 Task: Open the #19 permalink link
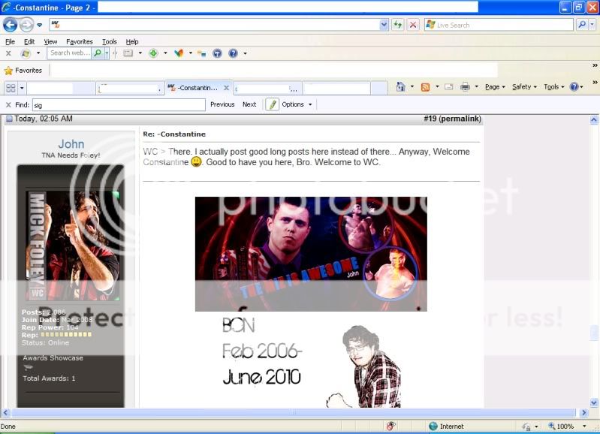point(452,119)
